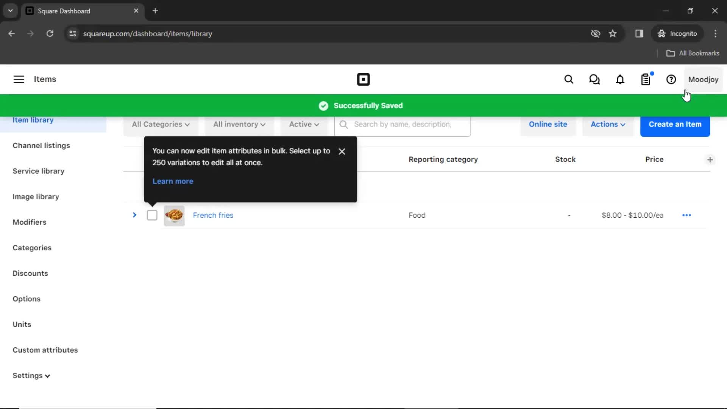Open Chrome three-dot menu
The width and height of the screenshot is (727, 409).
(715, 34)
